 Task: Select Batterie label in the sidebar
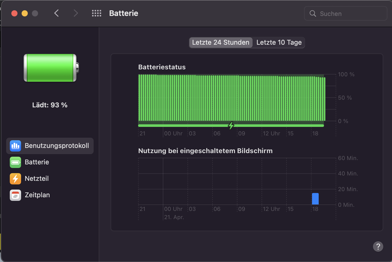[37, 162]
